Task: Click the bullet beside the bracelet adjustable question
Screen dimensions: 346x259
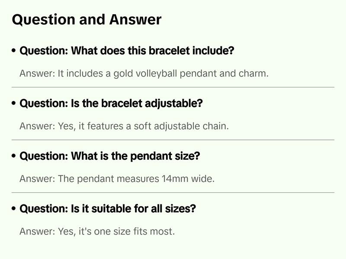Action: 14,104
